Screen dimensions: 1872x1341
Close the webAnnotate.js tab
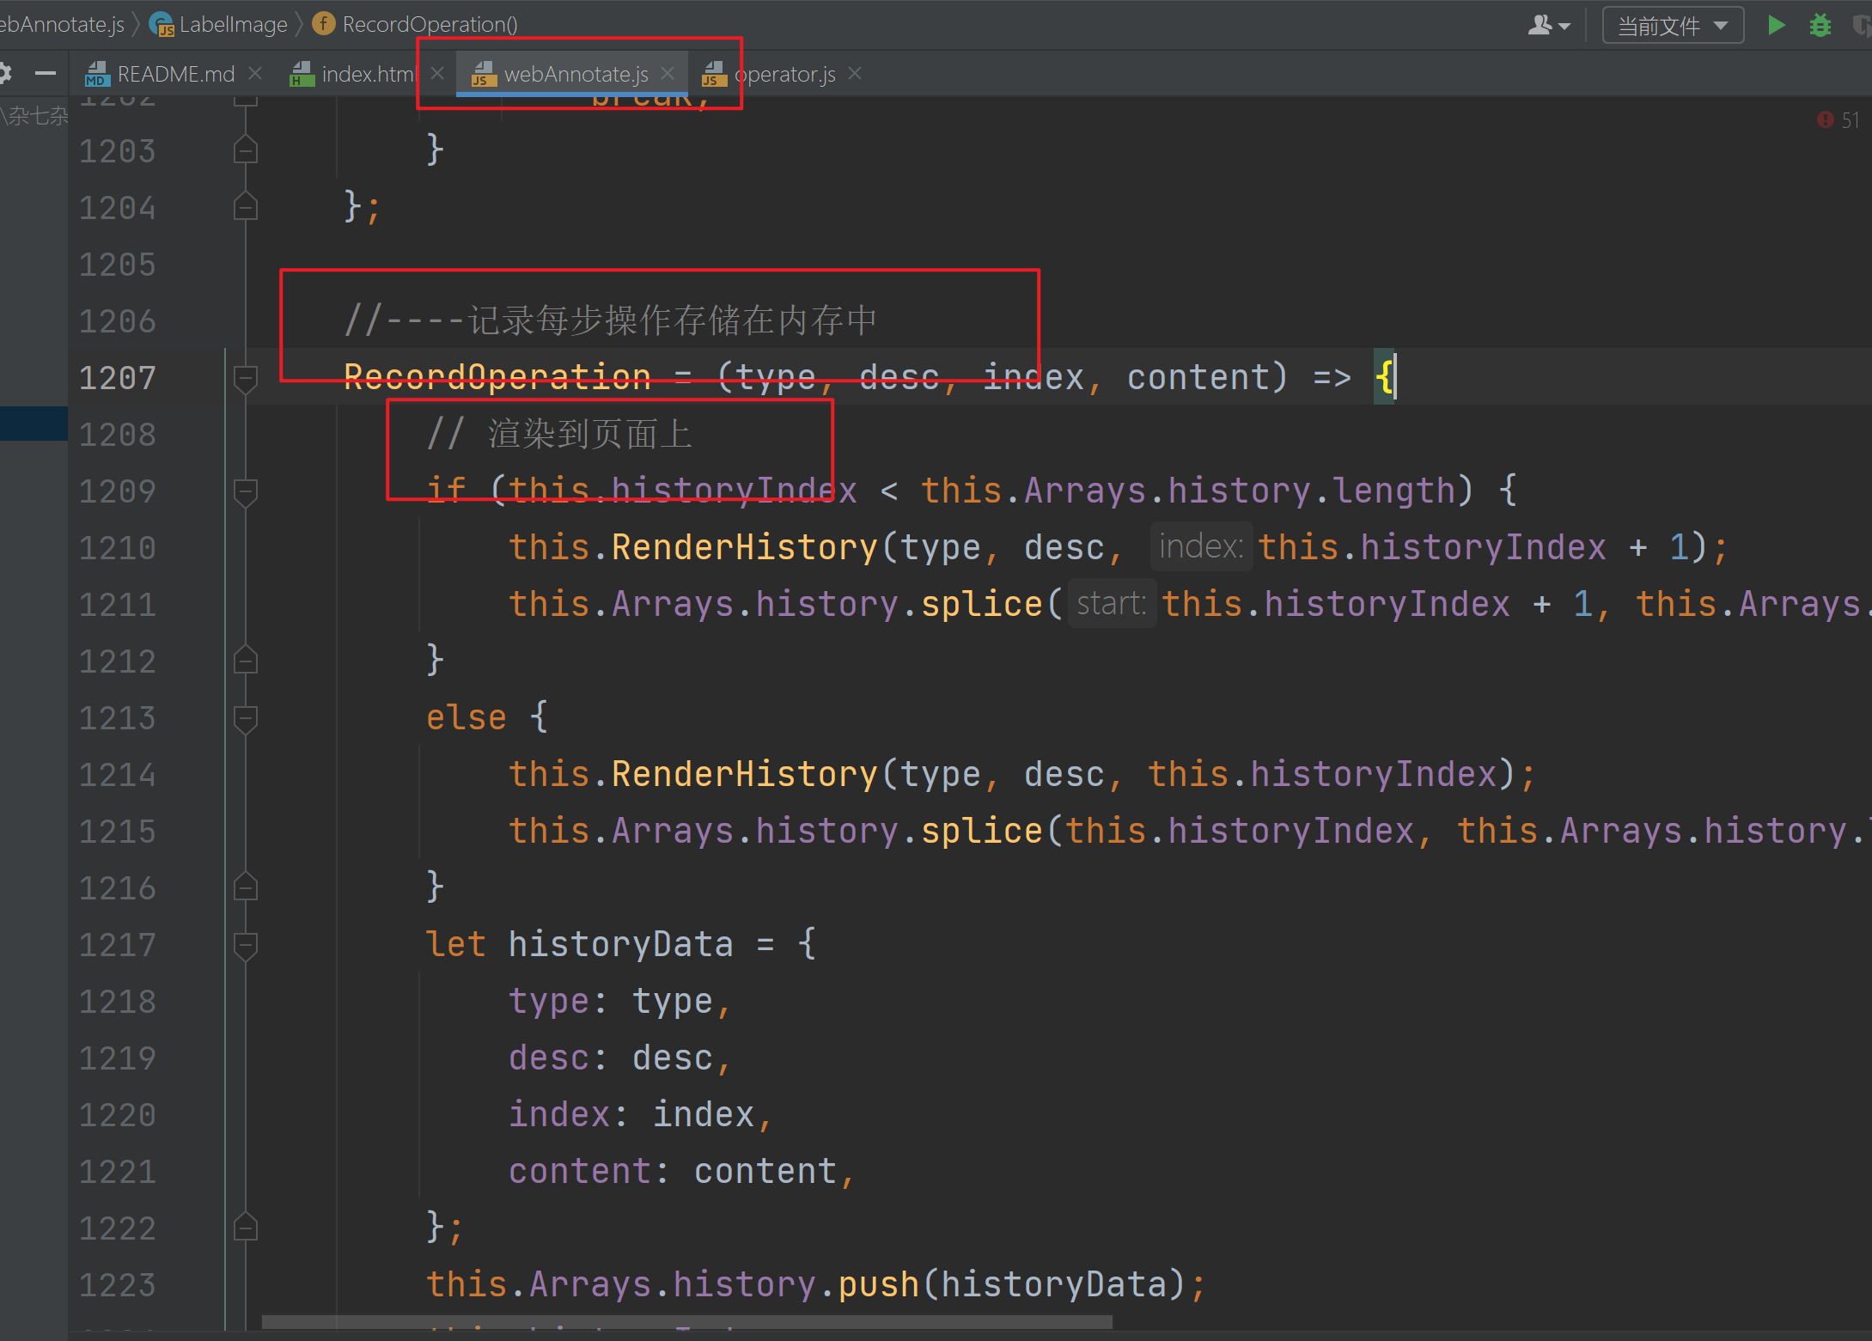pos(668,74)
